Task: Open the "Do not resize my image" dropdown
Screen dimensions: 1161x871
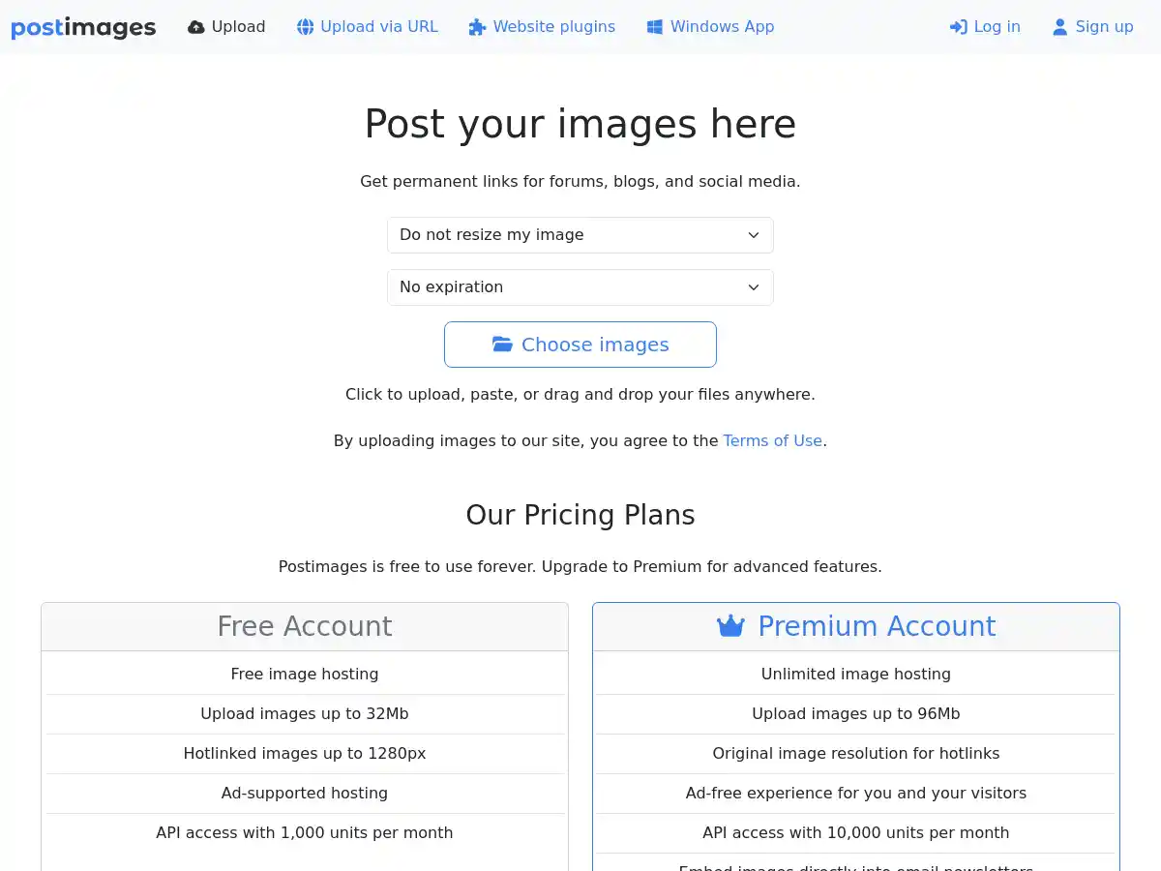Action: pos(580,234)
